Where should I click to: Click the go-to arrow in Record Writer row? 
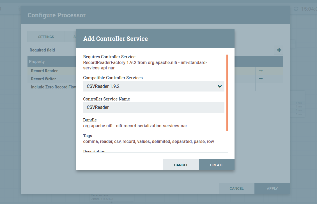click(x=261, y=79)
